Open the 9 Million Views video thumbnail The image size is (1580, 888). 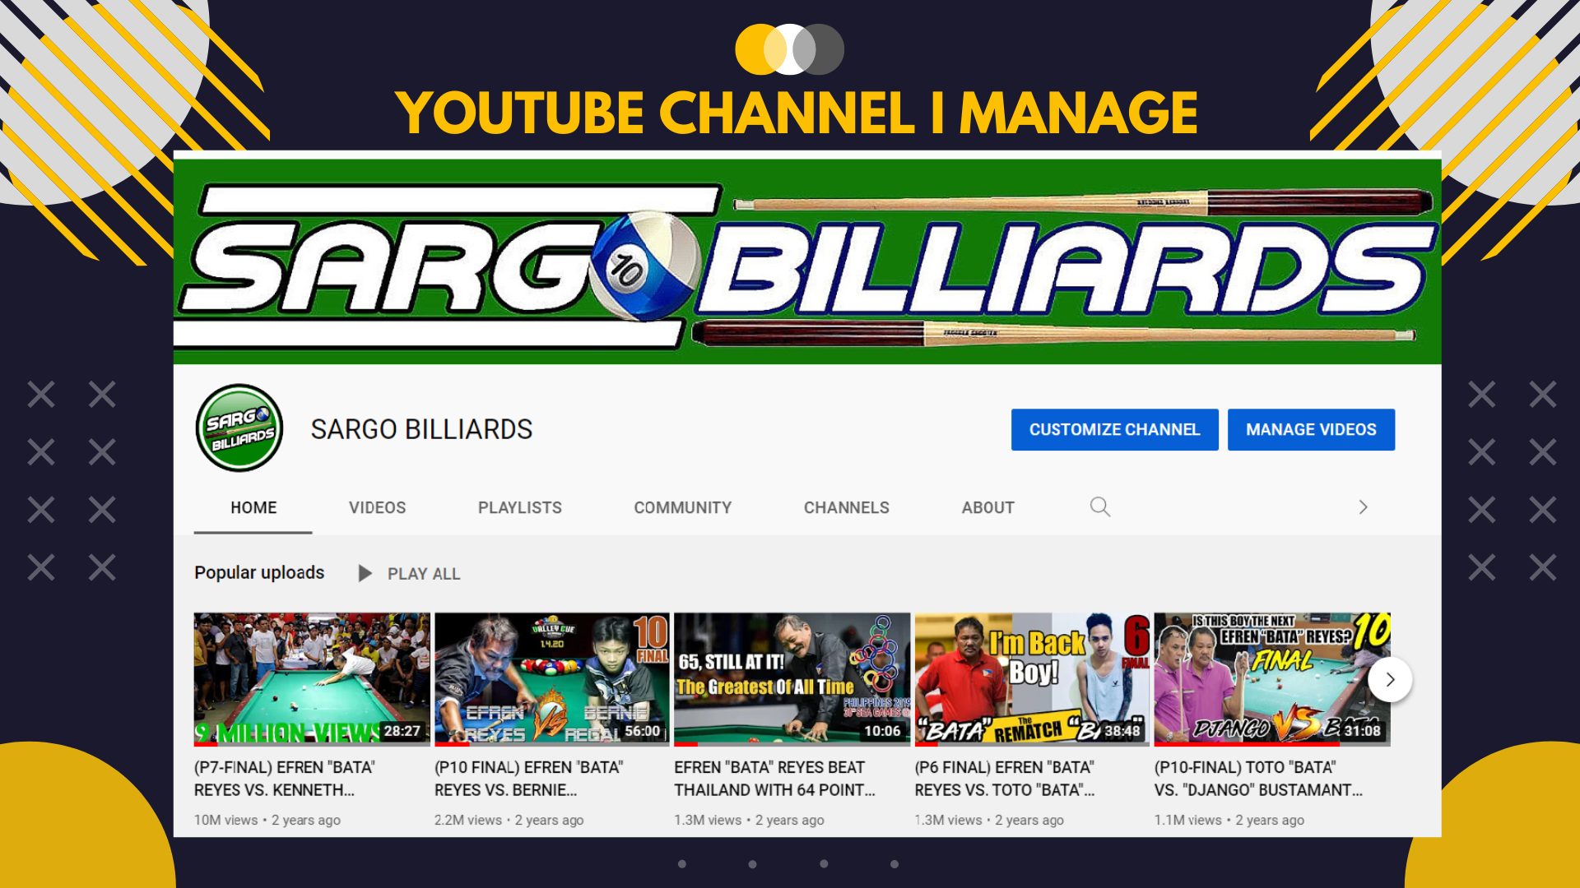[x=312, y=679]
